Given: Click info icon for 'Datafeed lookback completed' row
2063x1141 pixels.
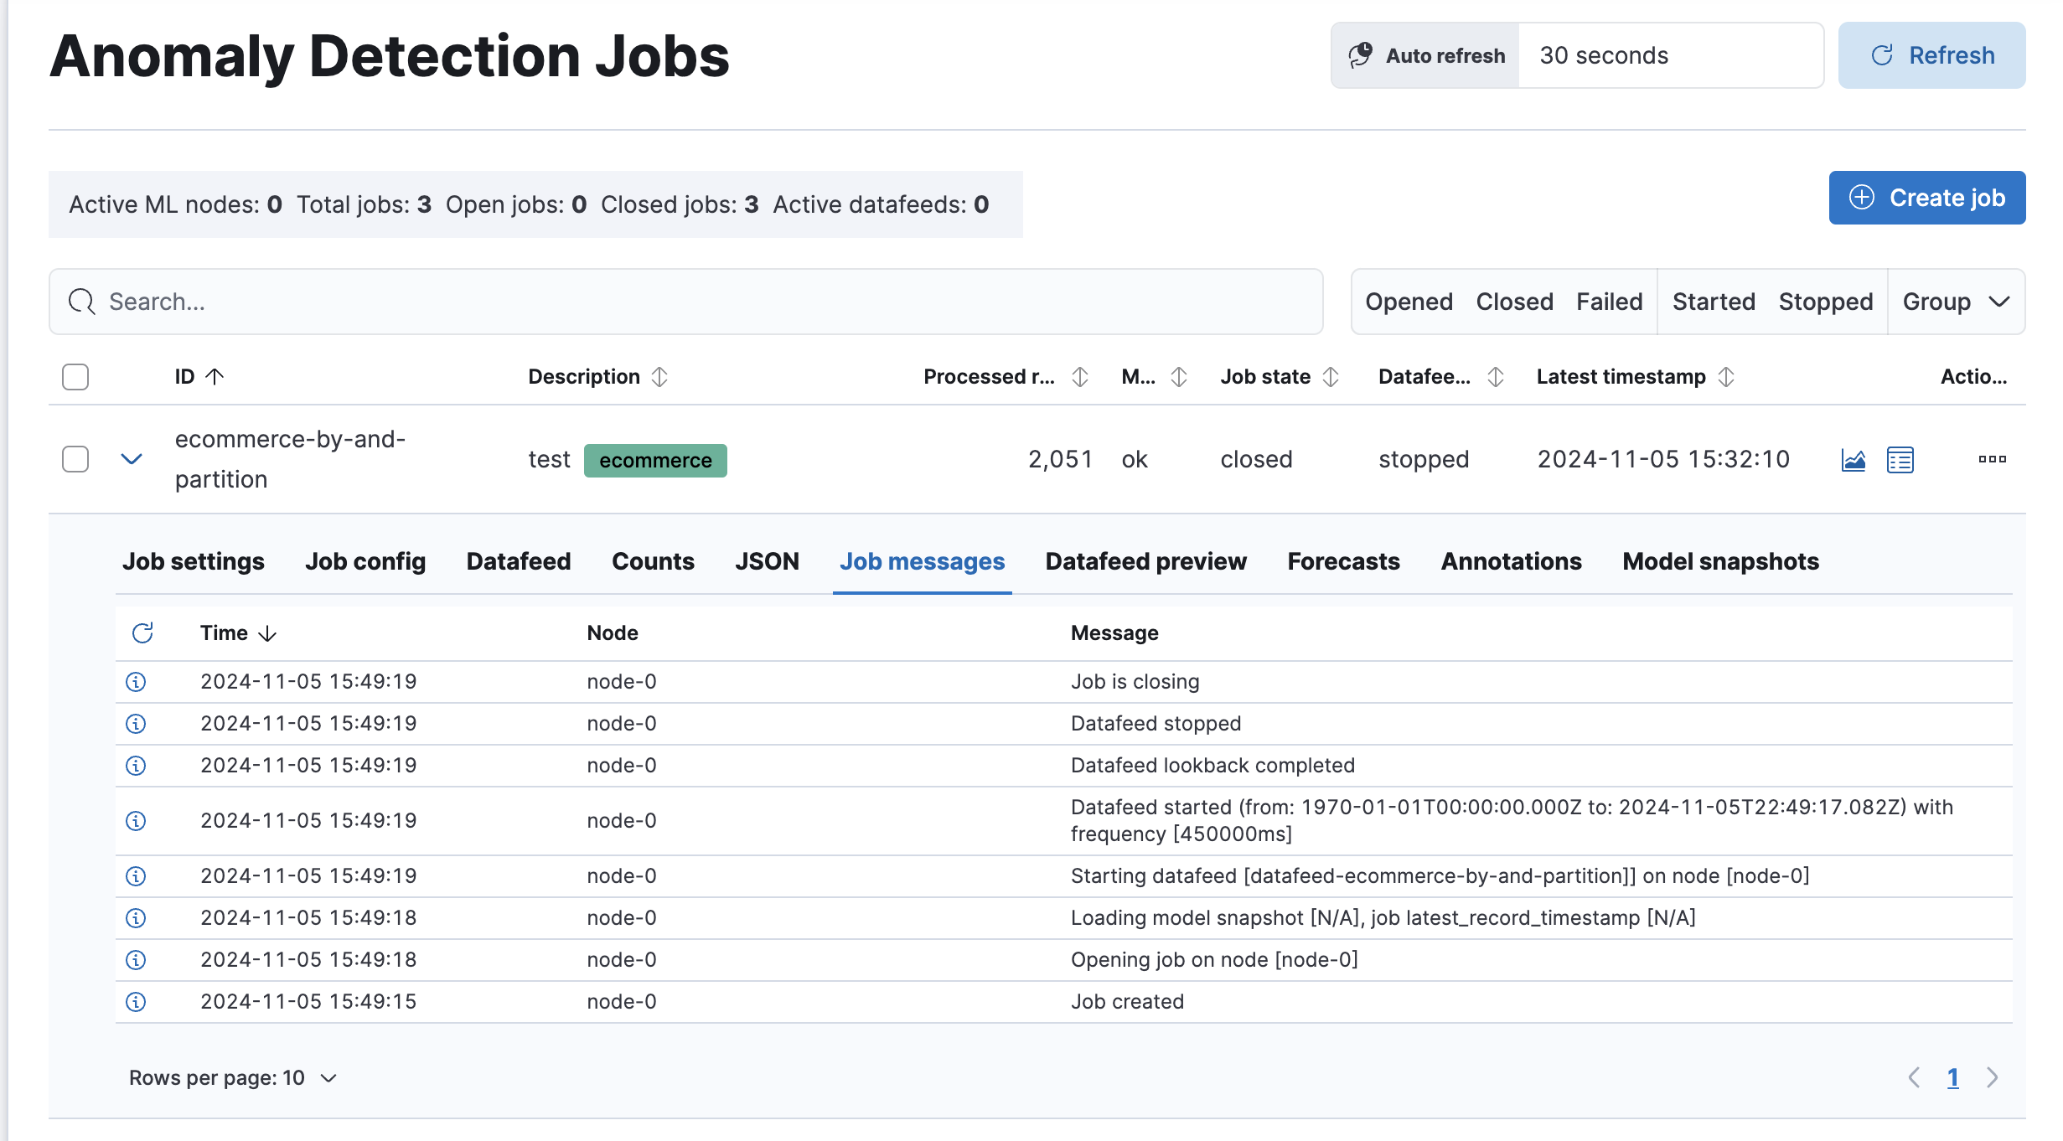Looking at the screenshot, I should 136,766.
